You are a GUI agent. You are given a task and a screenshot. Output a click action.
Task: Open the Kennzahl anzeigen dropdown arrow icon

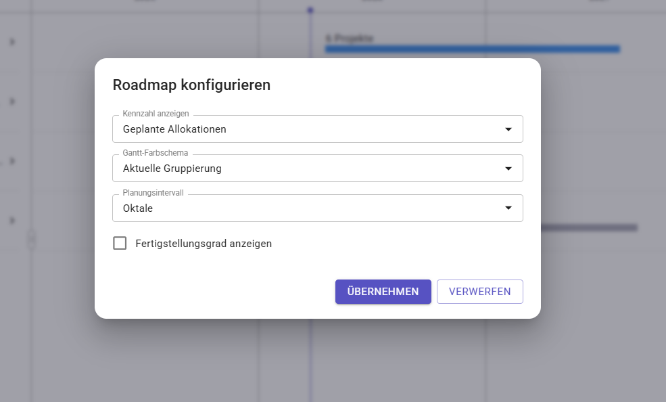click(508, 129)
